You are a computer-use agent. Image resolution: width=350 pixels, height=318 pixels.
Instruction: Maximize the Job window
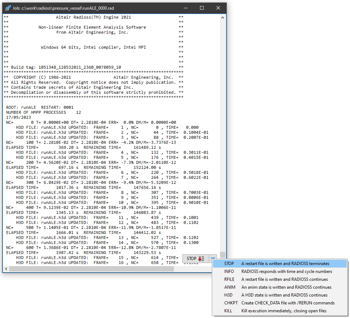tap(202, 8)
